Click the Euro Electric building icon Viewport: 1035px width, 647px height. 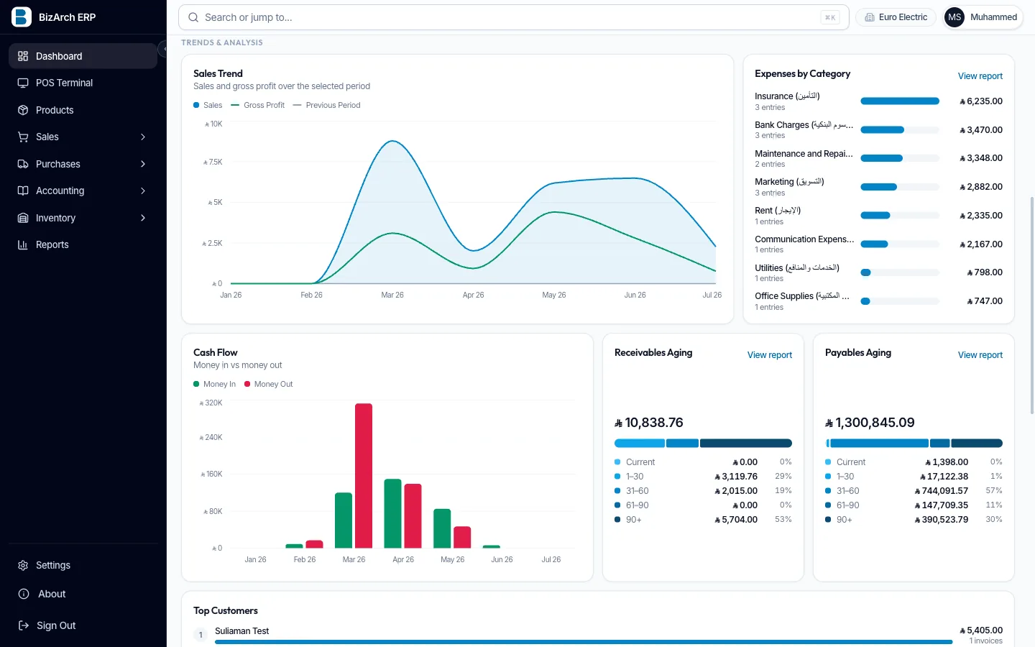click(x=870, y=17)
